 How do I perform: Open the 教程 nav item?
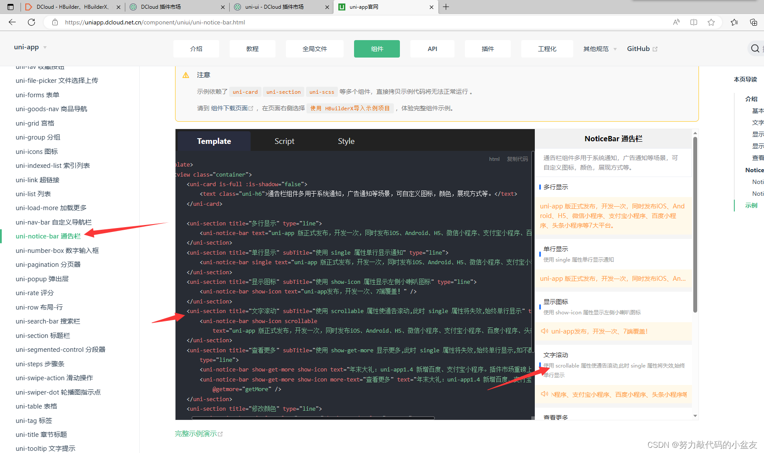pyautogui.click(x=252, y=49)
